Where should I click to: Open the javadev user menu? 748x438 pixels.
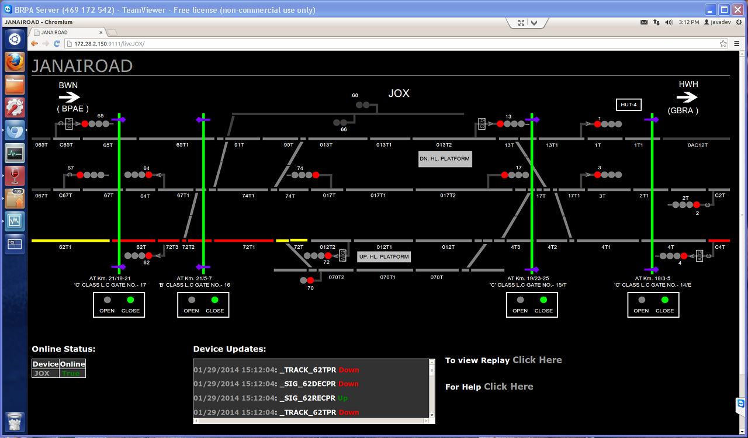click(718, 22)
